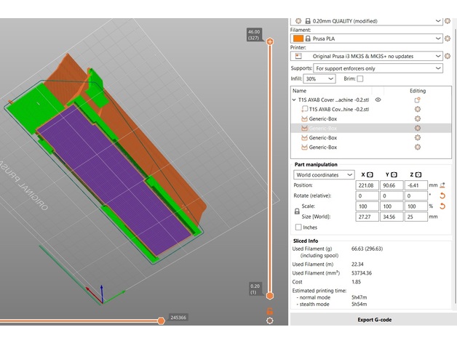457x343 pixels.
Task: Click the Export G-code button
Action: click(373, 319)
